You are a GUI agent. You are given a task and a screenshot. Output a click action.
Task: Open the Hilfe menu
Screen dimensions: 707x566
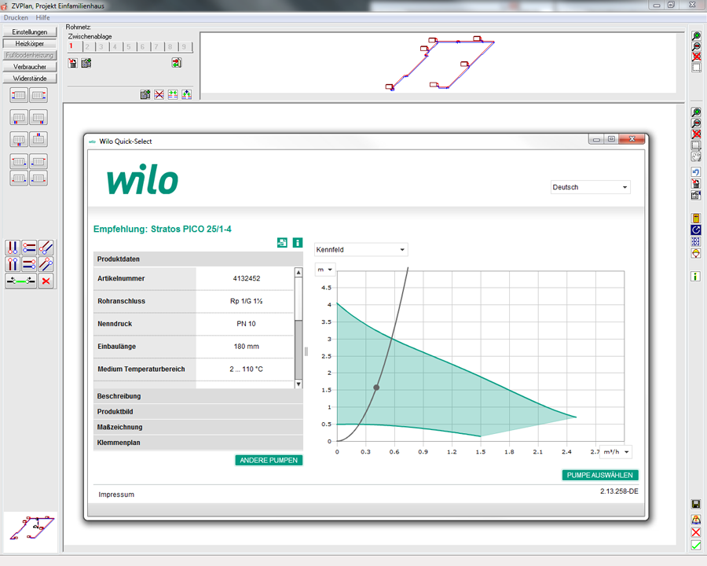43,17
